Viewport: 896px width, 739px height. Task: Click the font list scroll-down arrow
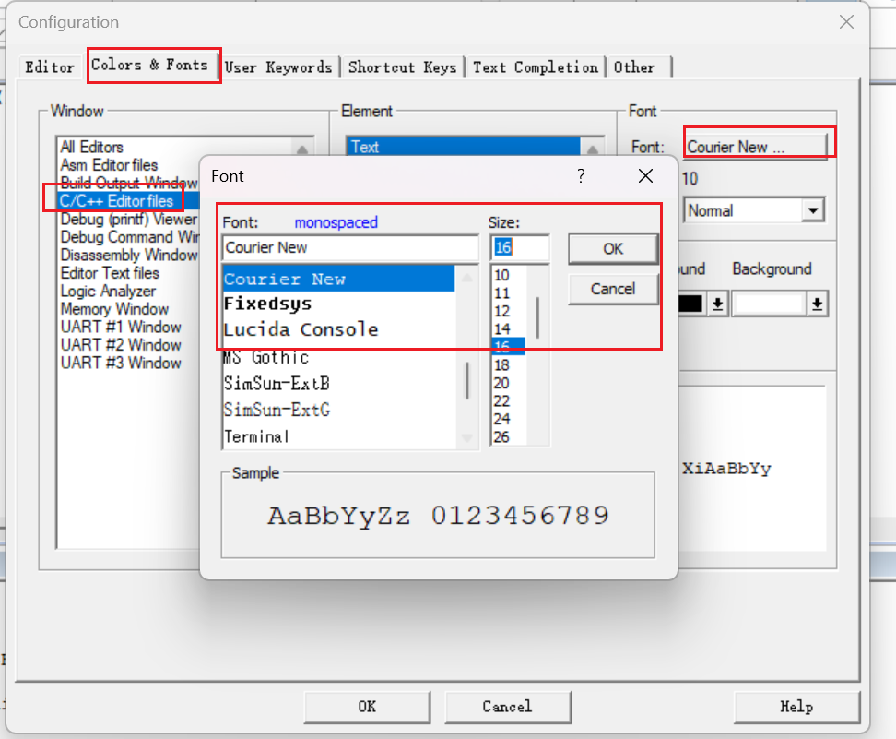point(467,437)
